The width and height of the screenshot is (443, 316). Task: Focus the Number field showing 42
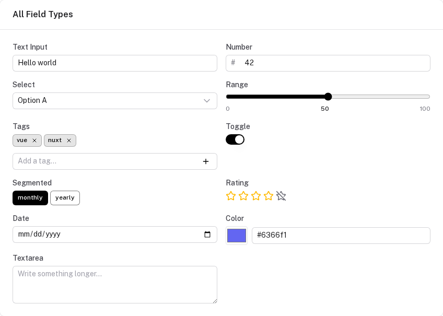328,63
